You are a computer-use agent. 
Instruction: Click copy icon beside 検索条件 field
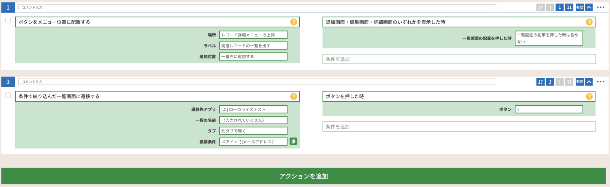(x=293, y=141)
